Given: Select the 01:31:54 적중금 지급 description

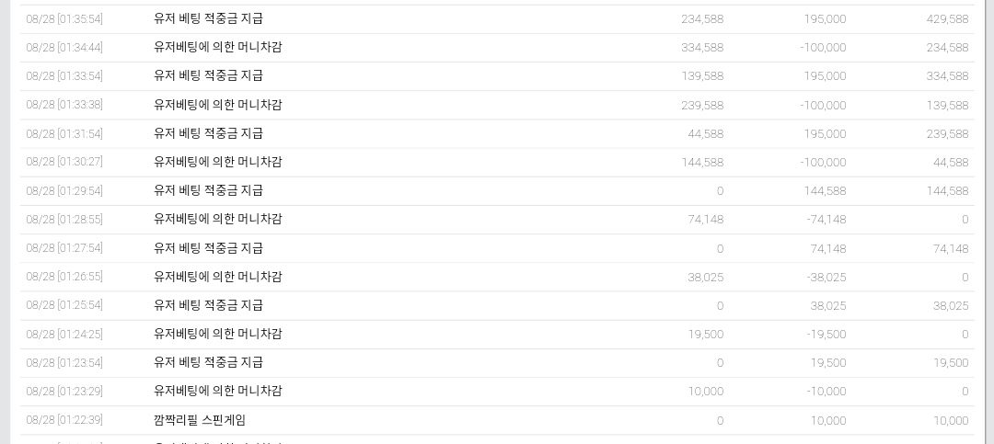Looking at the screenshot, I should [209, 133].
